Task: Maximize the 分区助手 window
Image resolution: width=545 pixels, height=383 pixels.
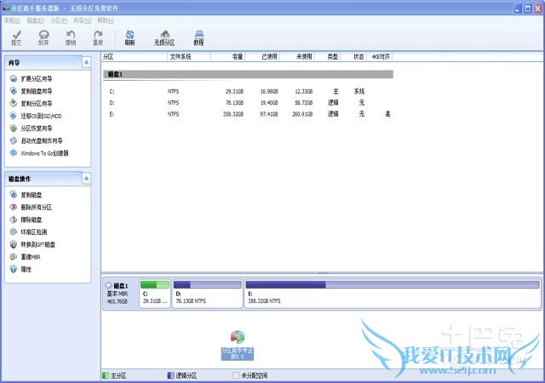Action: (x=528, y=9)
